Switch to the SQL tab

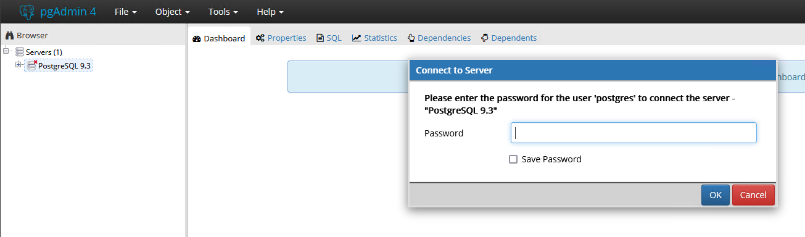tap(329, 38)
